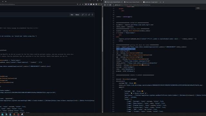
Task: Edit this file with the pencil icon
Action: pyautogui.click(x=83, y=15)
